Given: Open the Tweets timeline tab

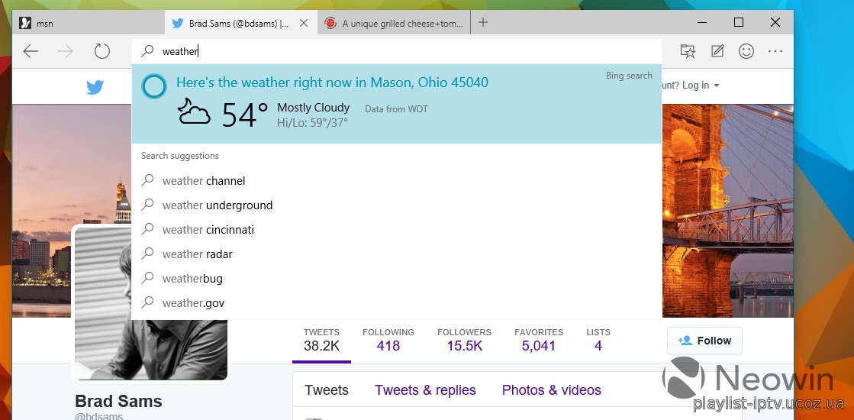Looking at the screenshot, I should pyautogui.click(x=327, y=390).
